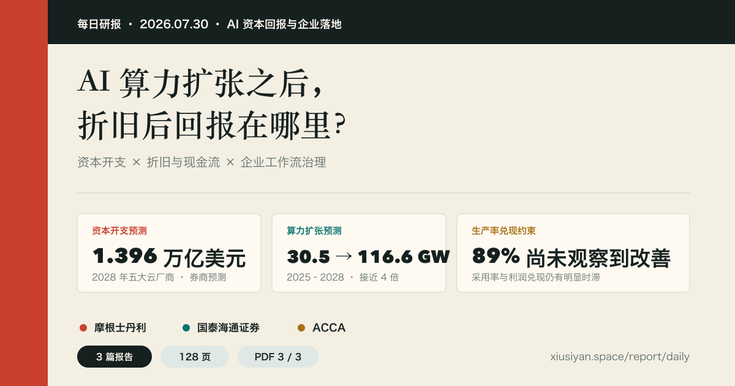Click the 摩根士丹利 source label
The width and height of the screenshot is (735, 386).
[x=120, y=328]
